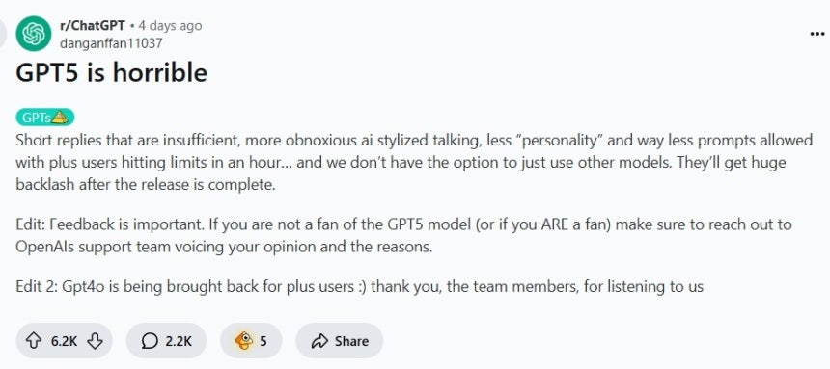Open the r/ChatGPT community link
The width and height of the screenshot is (830, 369).
click(x=93, y=25)
